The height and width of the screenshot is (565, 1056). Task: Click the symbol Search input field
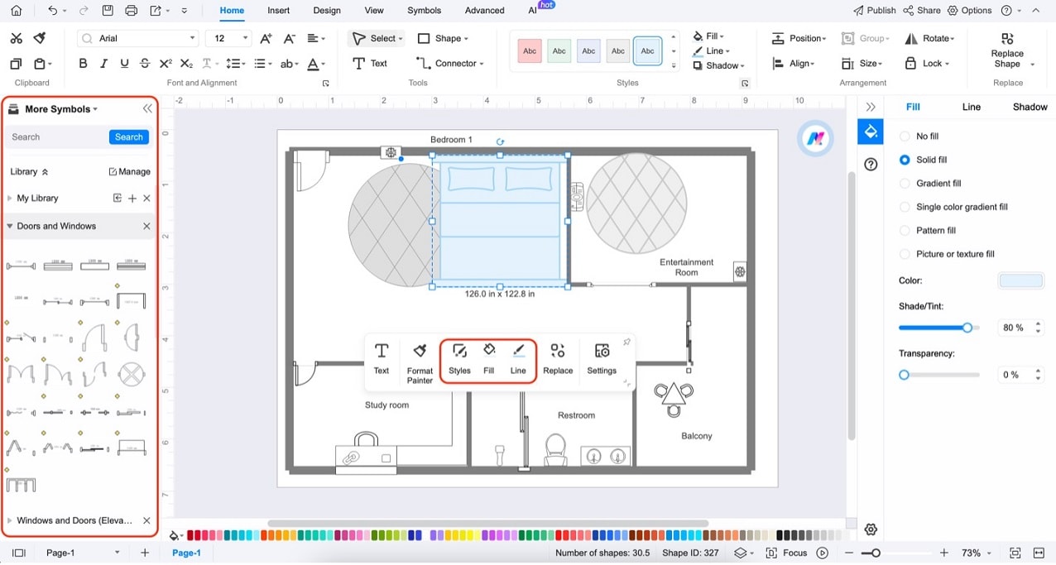(x=58, y=137)
